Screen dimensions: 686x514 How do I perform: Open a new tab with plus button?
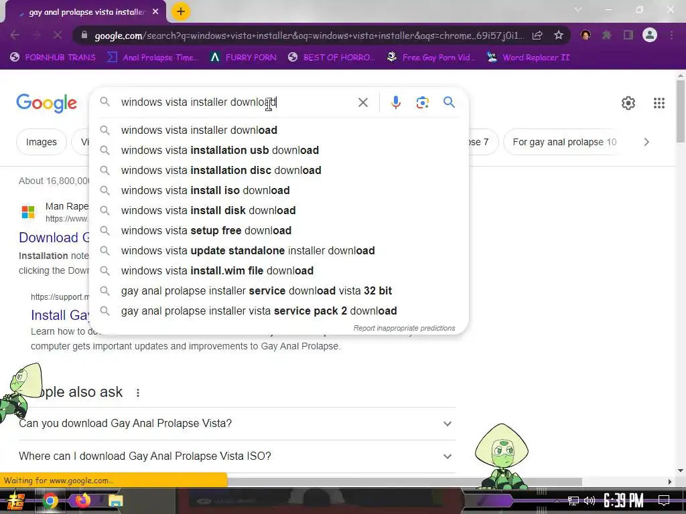181,11
